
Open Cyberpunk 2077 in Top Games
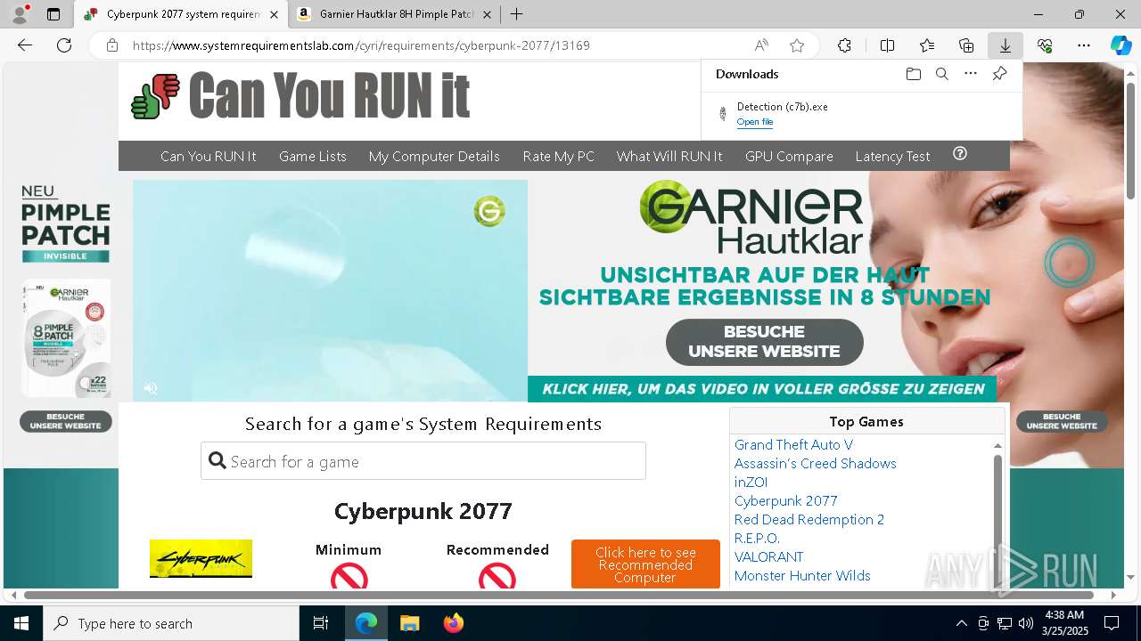[x=786, y=500]
